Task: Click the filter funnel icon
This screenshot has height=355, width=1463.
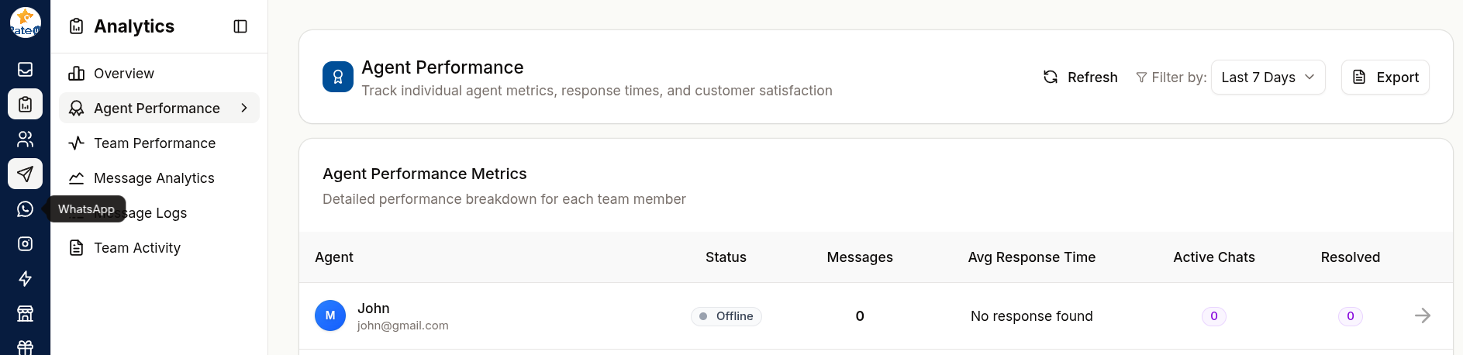Action: [x=1141, y=78]
